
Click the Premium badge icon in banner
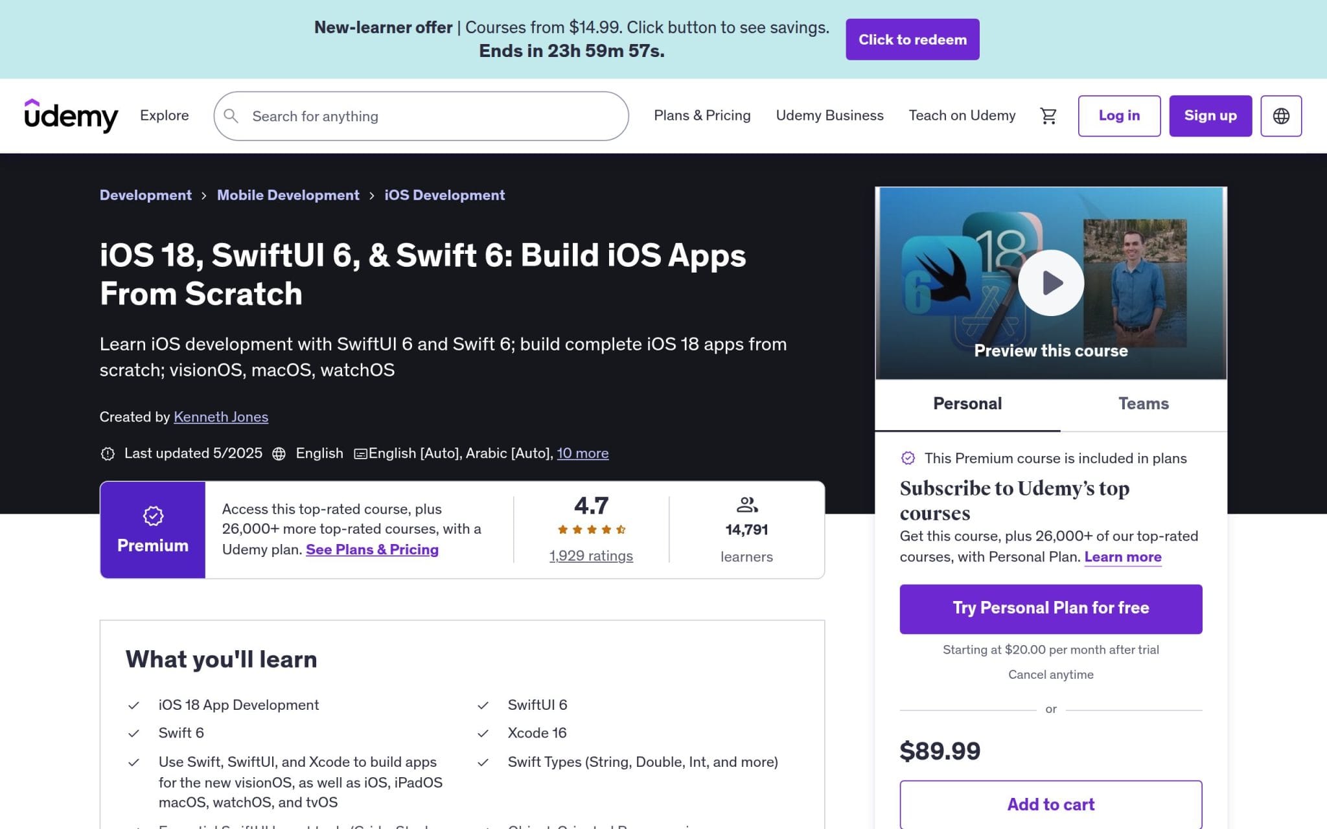tap(153, 516)
